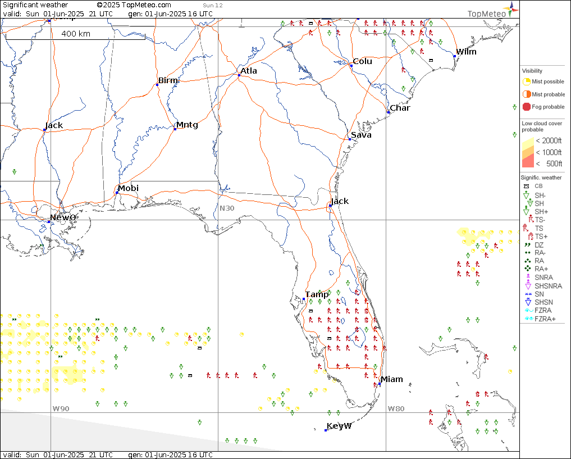Pick the < 1000ft cloud cover swatch
Screen dimensions: 571x459
528,153
